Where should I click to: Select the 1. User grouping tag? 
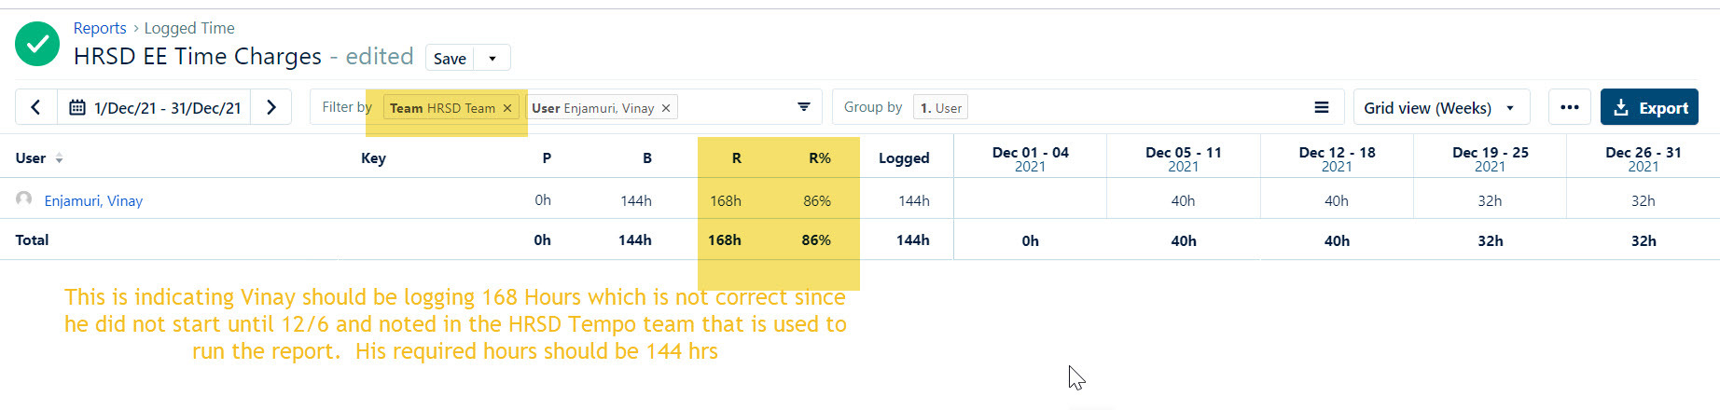[940, 108]
